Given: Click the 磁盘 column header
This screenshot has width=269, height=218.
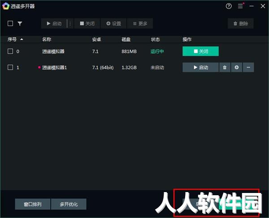Looking at the screenshot, I should [x=126, y=39].
